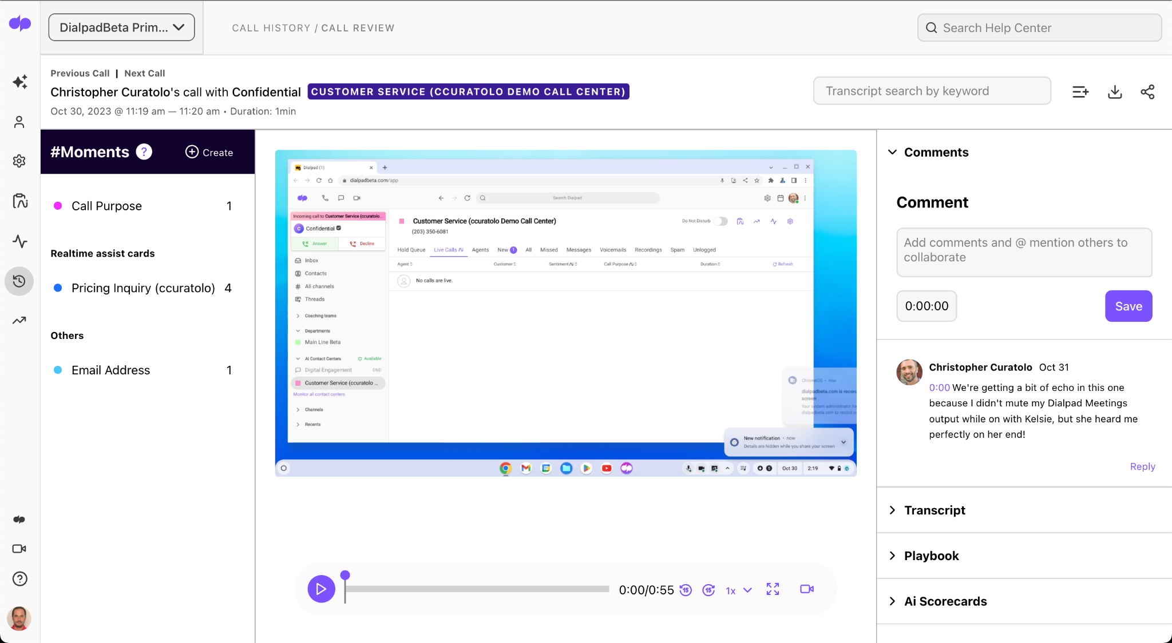Open Settings with the gear sidebar icon
This screenshot has height=643, width=1172.
click(19, 161)
